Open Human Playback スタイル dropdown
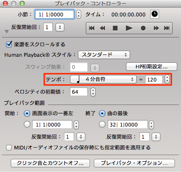This screenshot has height=172, width=181. pos(104,55)
